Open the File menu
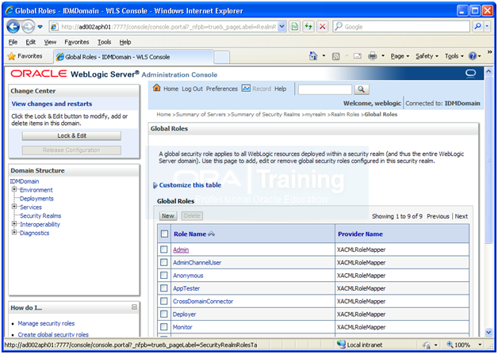Screen dimensions: 498x354 click(13, 42)
